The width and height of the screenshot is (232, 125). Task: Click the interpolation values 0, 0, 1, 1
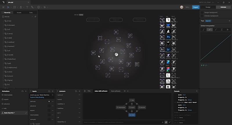204,65
